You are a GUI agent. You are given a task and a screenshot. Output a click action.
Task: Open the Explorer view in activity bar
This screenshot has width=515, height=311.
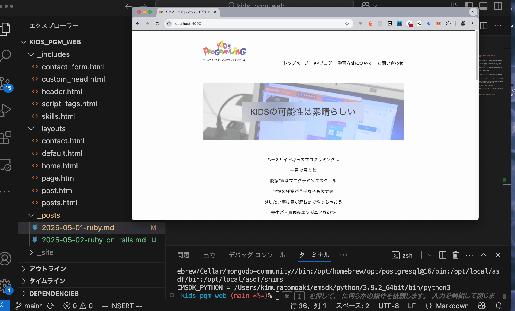[5, 29]
